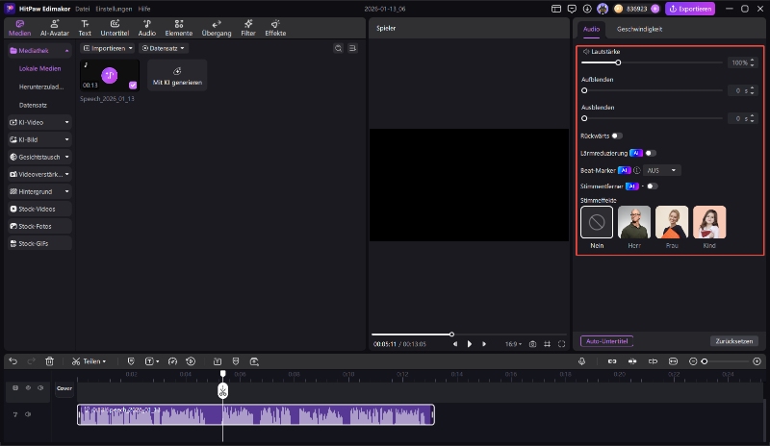Click the Zurücksetzen button

(734, 341)
